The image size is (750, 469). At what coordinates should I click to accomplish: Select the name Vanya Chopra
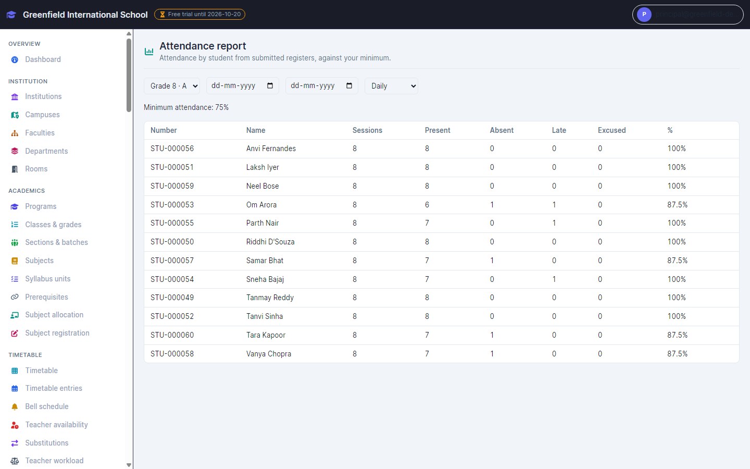pyautogui.click(x=269, y=354)
